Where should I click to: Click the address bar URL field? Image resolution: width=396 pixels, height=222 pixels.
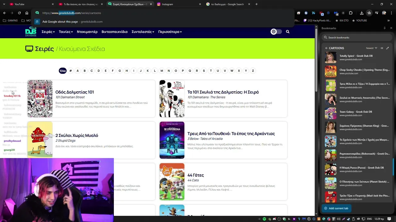click(162, 13)
